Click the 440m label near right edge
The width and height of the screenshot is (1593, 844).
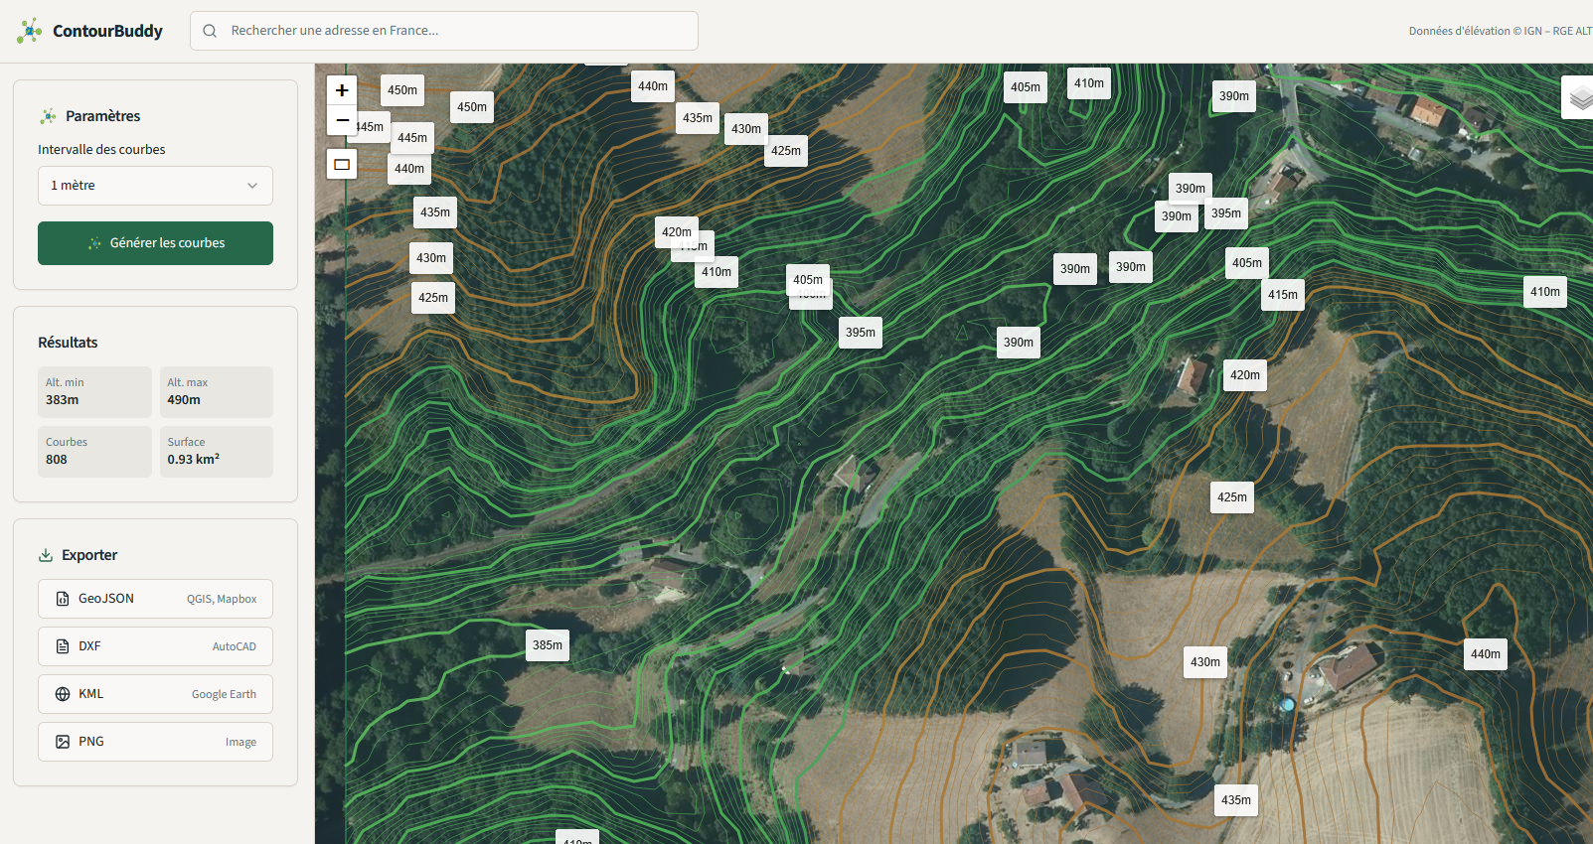[x=1486, y=654]
